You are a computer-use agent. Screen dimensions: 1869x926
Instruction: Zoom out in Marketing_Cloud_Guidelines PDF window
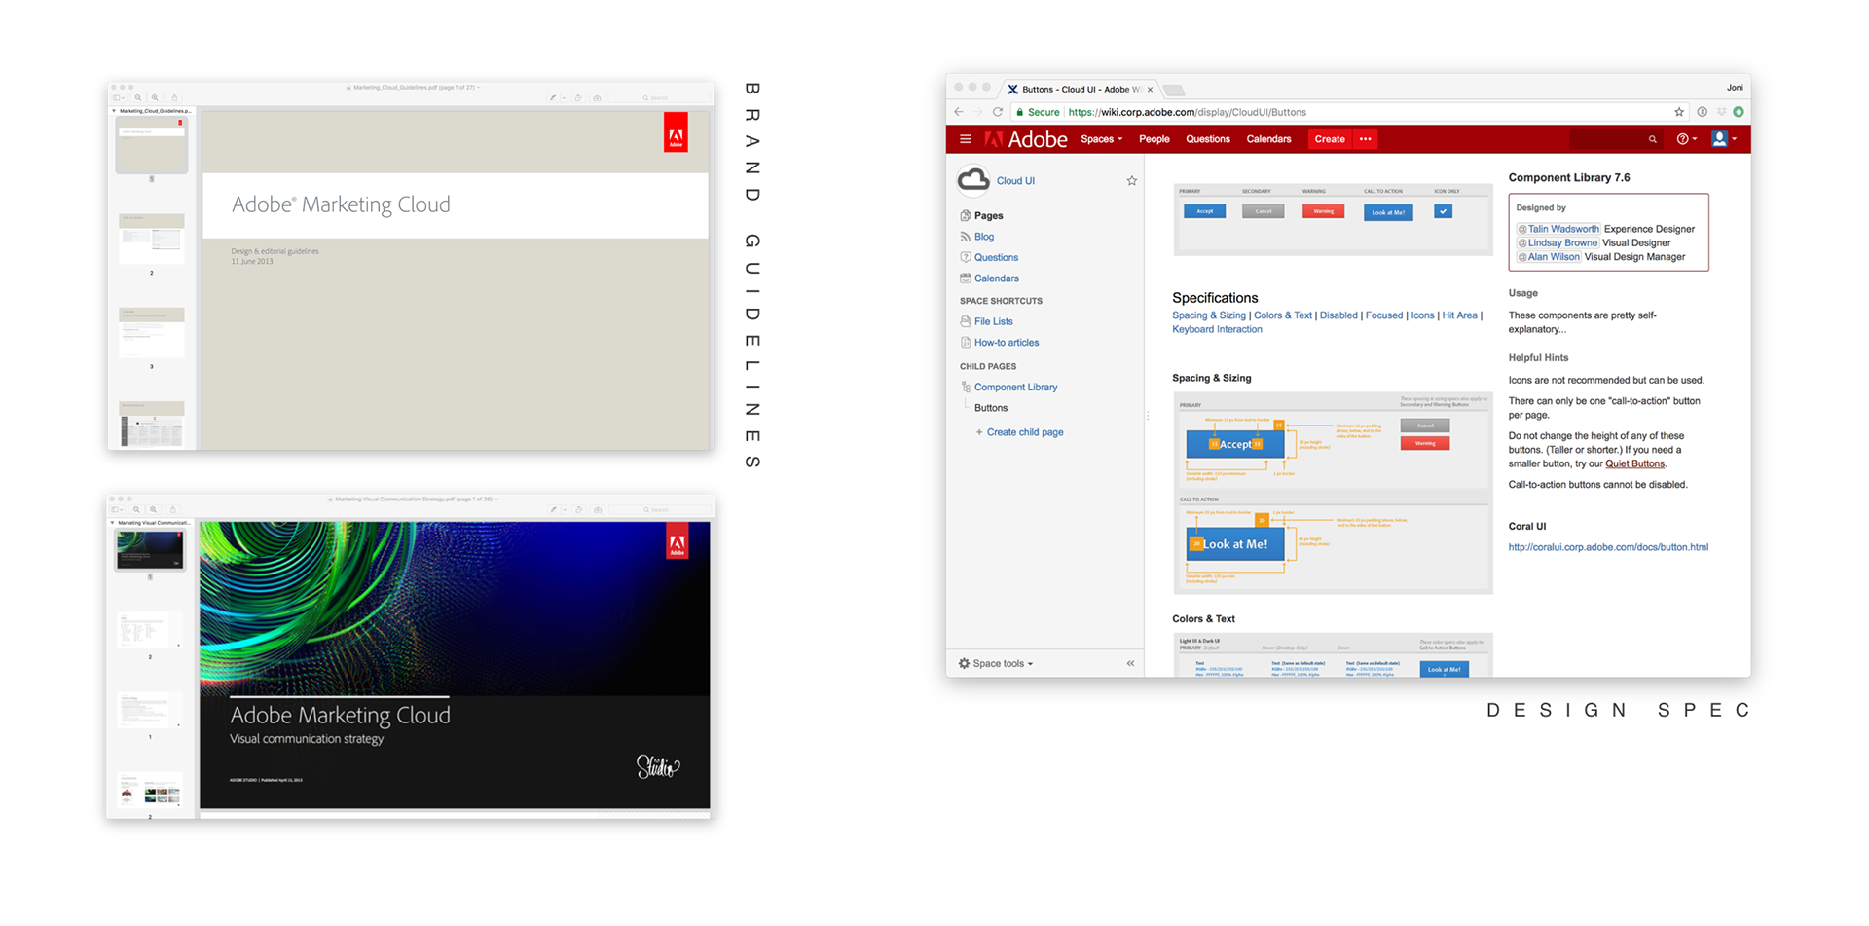[138, 97]
